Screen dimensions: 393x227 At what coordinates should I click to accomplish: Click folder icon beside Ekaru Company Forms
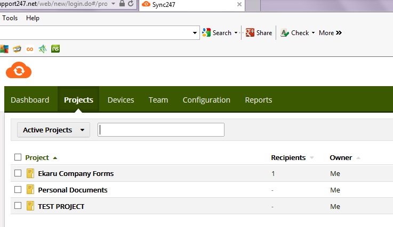[30, 173]
